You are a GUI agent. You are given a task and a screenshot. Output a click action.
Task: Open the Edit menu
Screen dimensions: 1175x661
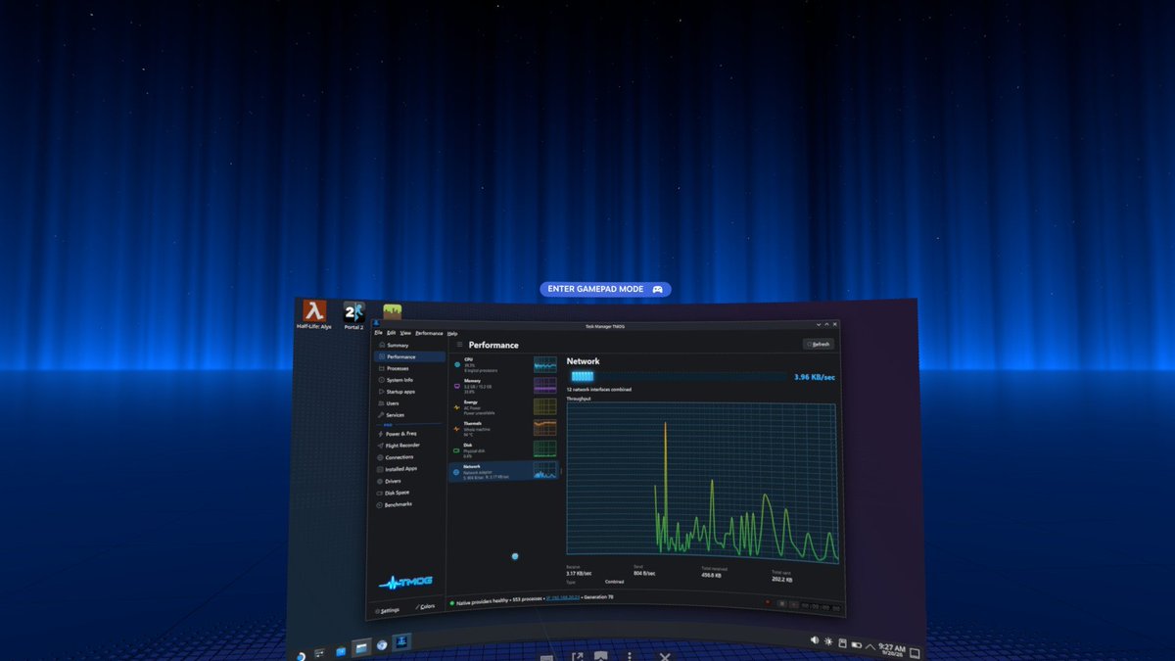click(x=392, y=333)
